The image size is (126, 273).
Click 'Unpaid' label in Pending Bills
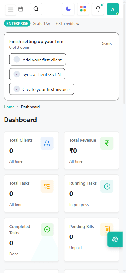pyautogui.click(x=76, y=248)
